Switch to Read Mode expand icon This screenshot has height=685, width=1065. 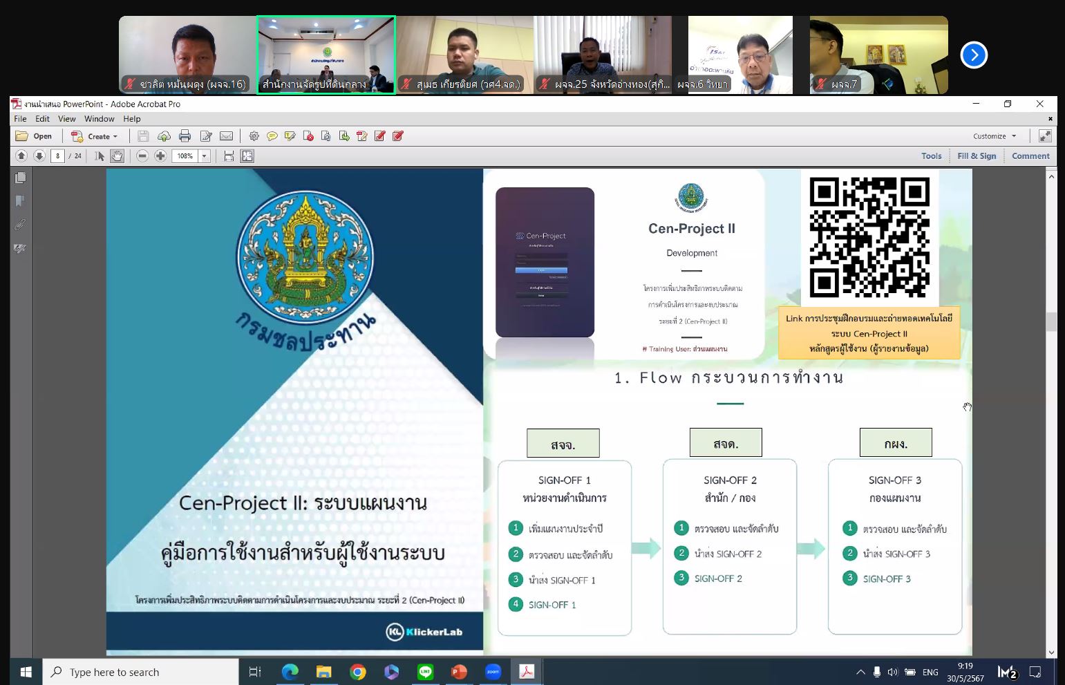tap(1045, 136)
